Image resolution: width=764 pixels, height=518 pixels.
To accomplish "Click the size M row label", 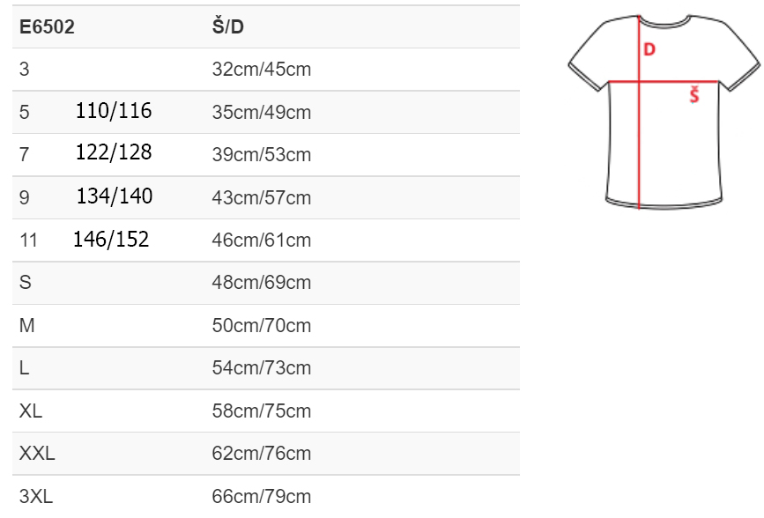I will pos(26,326).
